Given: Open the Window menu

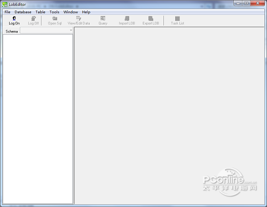Looking at the screenshot, I should (70, 12).
